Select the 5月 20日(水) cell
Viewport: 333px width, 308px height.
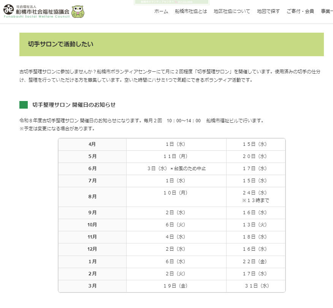(x=256, y=156)
